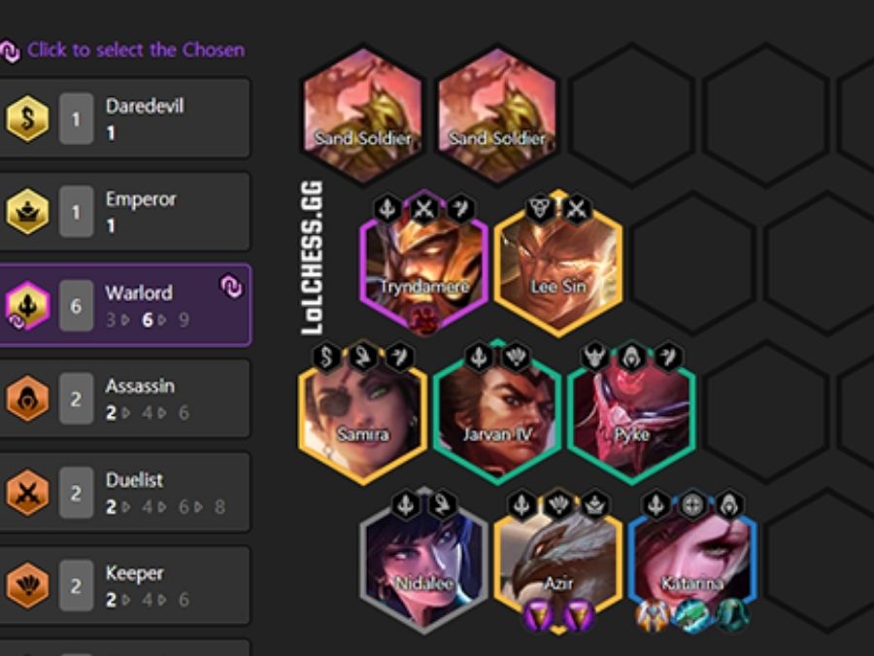
Task: Click the red item under Tryndamere
Action: click(x=424, y=321)
